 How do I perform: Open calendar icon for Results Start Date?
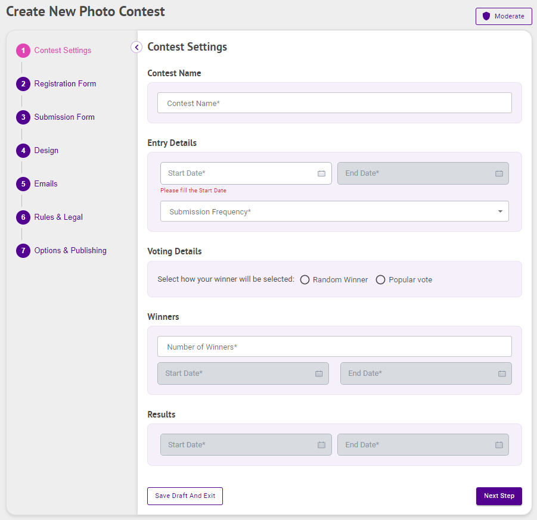pyautogui.click(x=321, y=445)
